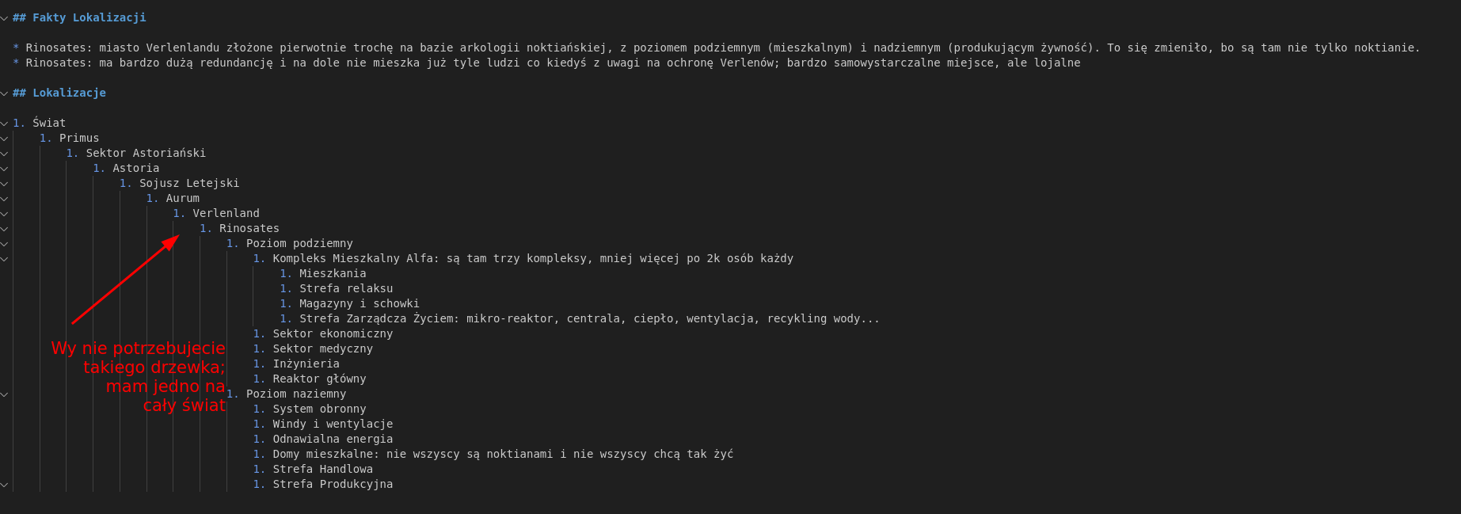Click the Reaktor główny line
Screen dimensions: 1461x514
tap(319, 379)
